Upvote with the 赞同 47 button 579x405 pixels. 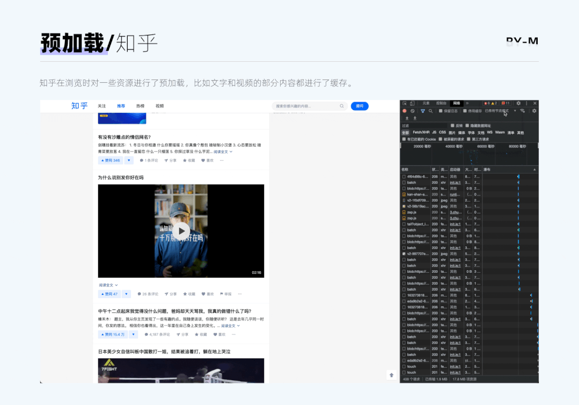tap(109, 294)
